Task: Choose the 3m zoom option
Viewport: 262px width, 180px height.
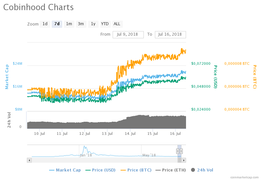Action: [x=81, y=24]
